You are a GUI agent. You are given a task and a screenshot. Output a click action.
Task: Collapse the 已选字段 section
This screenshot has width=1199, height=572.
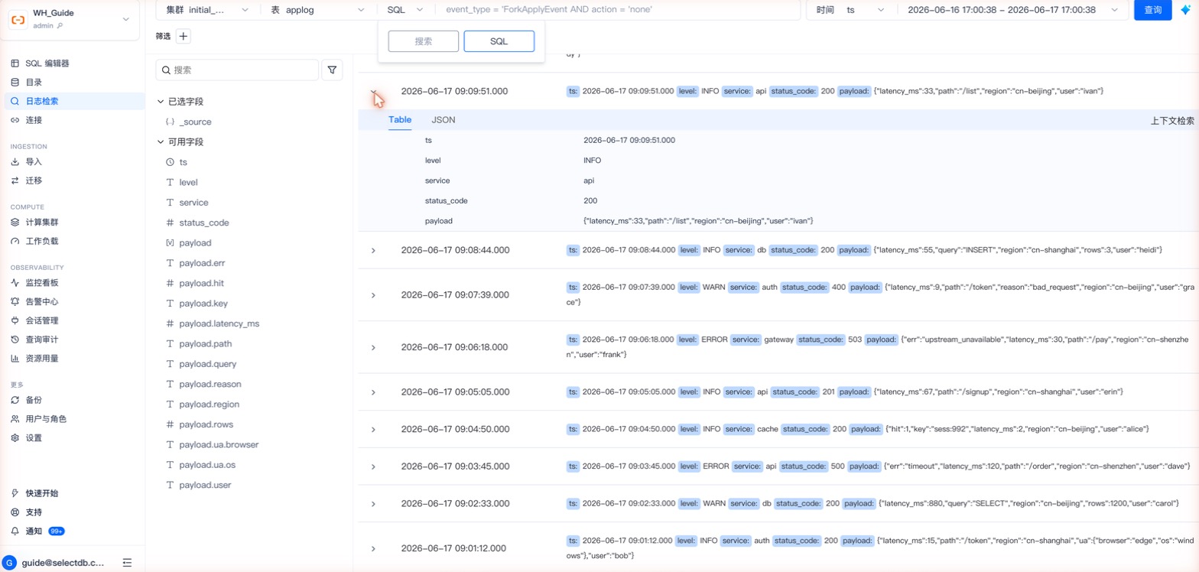pos(161,102)
